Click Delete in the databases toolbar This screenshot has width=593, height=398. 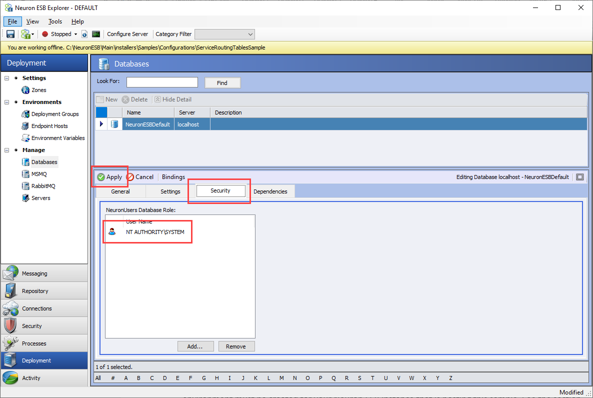click(x=135, y=99)
